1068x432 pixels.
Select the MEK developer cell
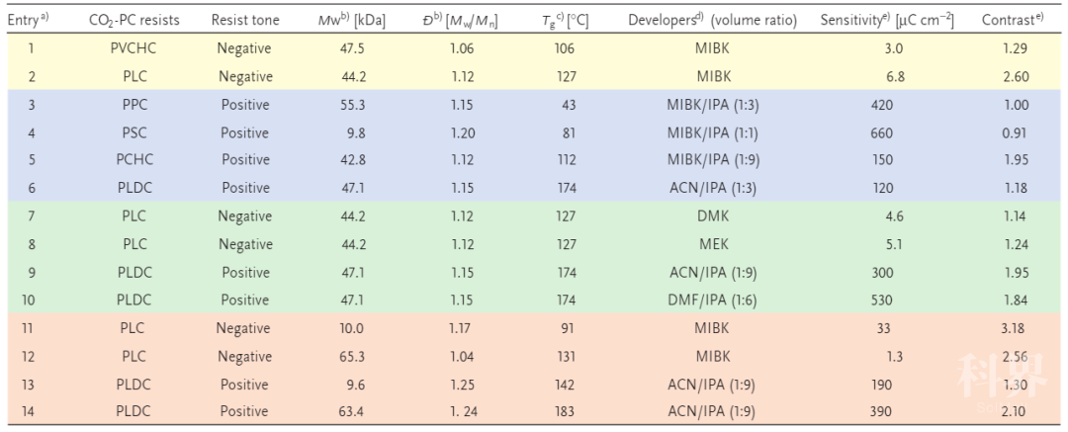(x=713, y=244)
